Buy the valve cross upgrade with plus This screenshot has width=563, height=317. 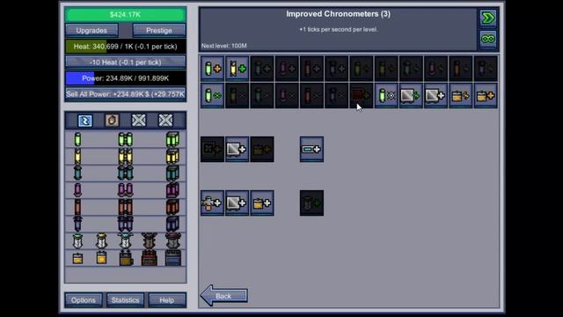click(x=212, y=203)
